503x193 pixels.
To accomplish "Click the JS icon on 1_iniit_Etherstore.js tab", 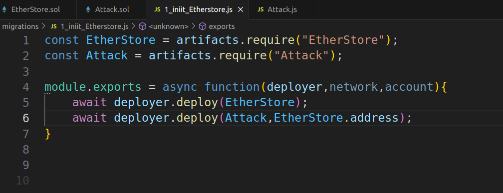I will 157,9.
